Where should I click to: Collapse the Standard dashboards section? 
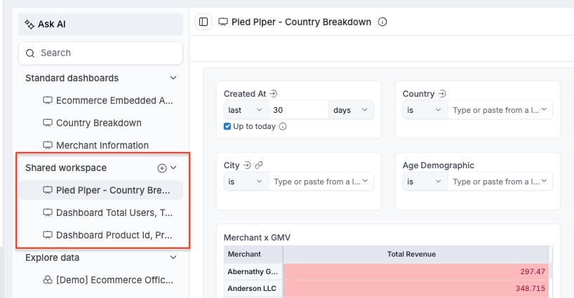(x=173, y=78)
